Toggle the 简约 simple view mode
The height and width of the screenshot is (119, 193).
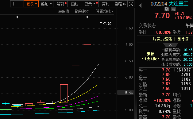(106, 4)
